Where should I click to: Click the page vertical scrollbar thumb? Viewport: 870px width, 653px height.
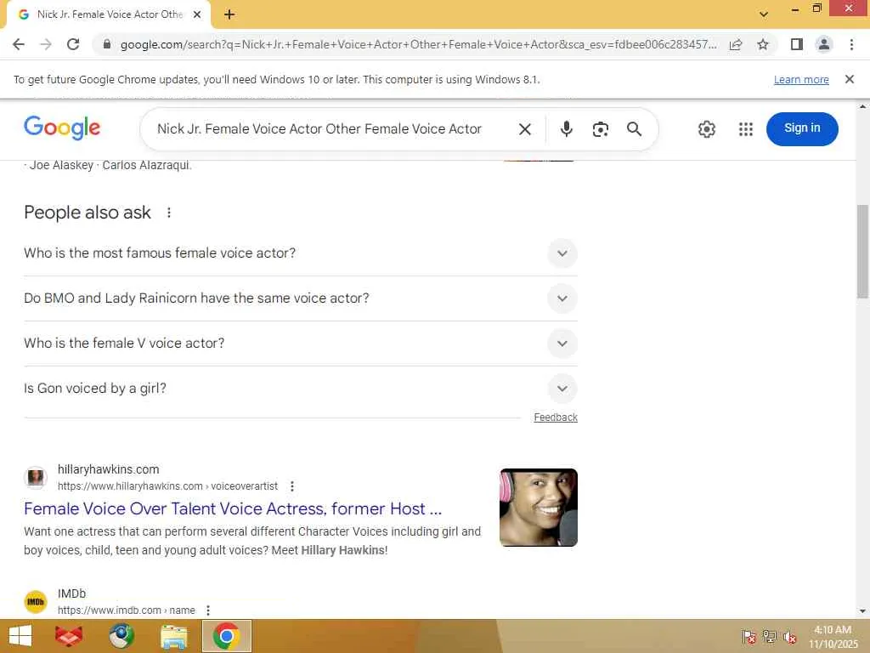[x=862, y=251]
